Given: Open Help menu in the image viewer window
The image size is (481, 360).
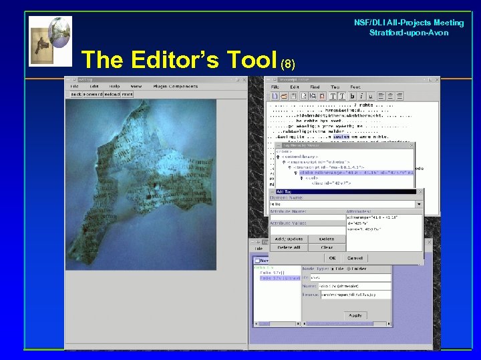Looking at the screenshot, I should point(114,86).
